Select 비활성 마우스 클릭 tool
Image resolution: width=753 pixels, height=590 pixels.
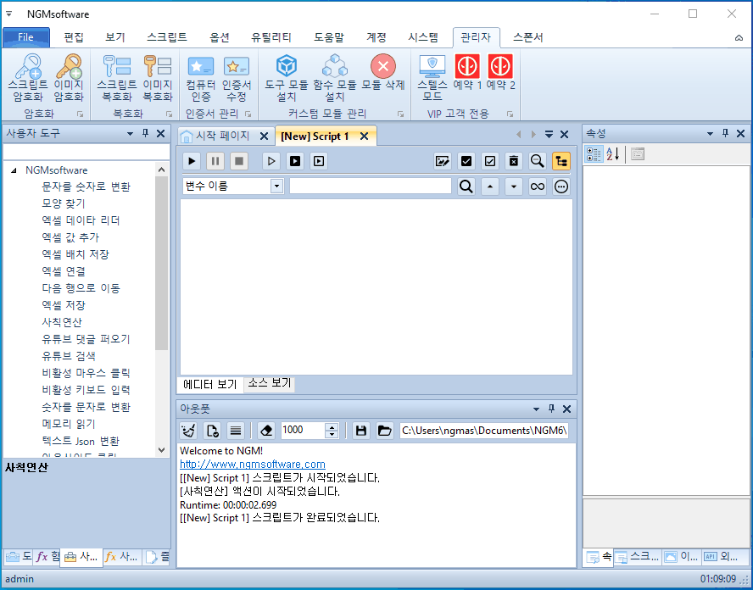pos(86,373)
